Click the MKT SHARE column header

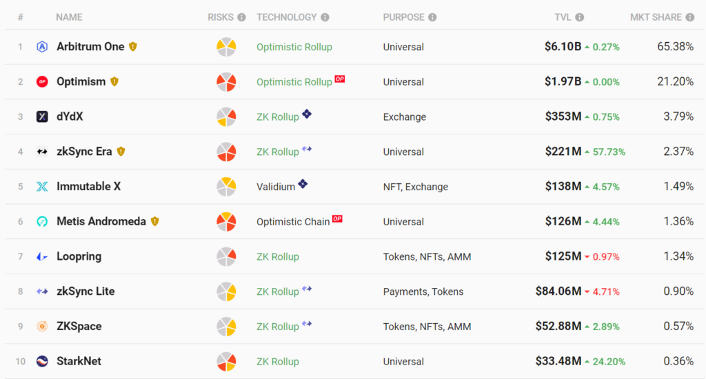656,17
